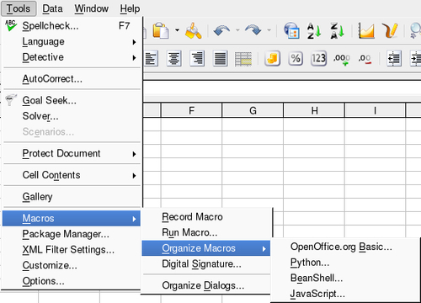Choose Spellcheck from Tools menu
The width and height of the screenshot is (421, 303).
[72, 26]
